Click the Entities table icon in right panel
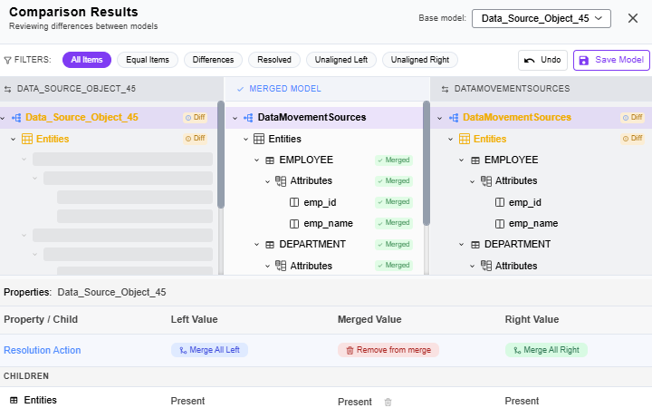 [x=465, y=139]
